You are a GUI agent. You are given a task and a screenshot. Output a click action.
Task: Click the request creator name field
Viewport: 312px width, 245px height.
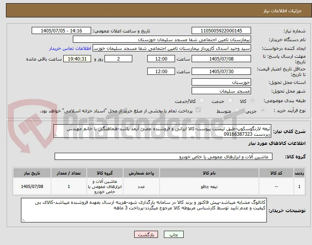click(172, 48)
